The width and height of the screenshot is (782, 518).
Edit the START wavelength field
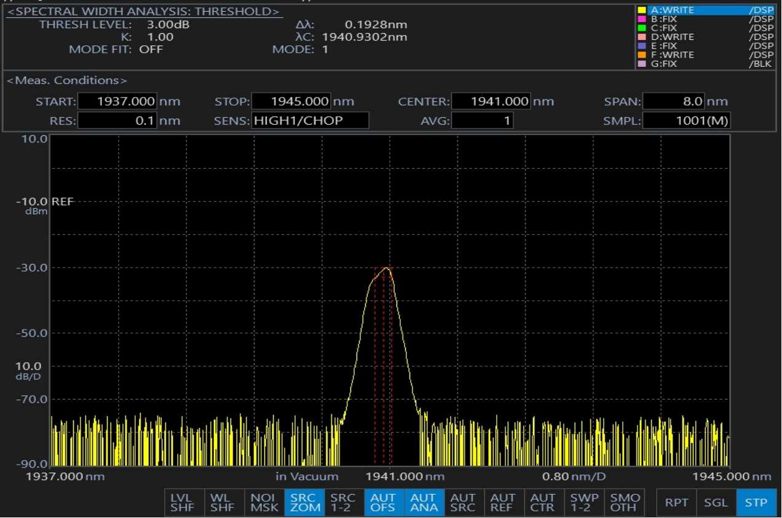point(117,102)
